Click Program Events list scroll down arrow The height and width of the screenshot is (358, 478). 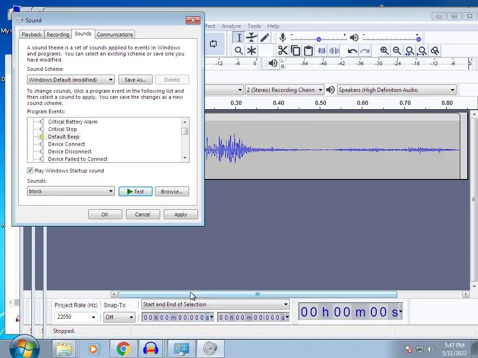click(185, 158)
